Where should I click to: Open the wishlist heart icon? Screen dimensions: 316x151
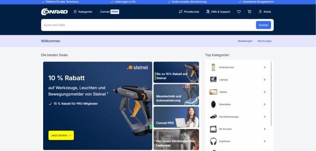pyautogui.click(x=239, y=12)
